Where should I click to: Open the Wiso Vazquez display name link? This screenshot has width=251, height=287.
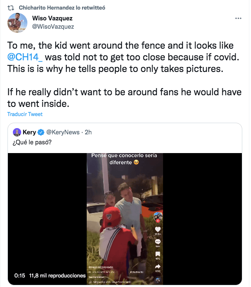[x=53, y=18]
